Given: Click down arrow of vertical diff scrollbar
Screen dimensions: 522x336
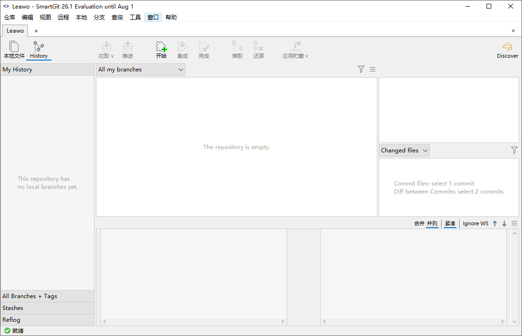Looking at the screenshot, I should pyautogui.click(x=515, y=322).
